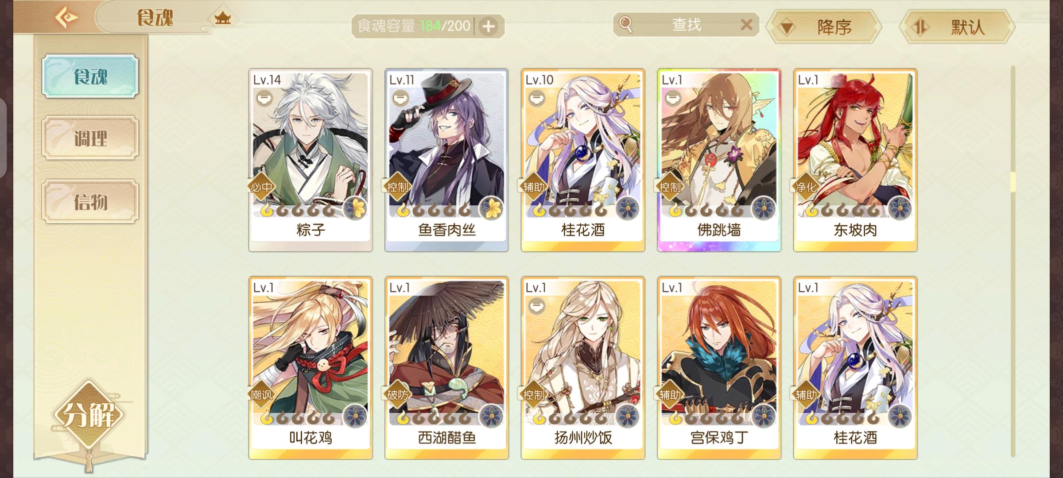Tap the 控制 role badge on 鱼香肉丝
This screenshot has height=478, width=1063.
tap(397, 187)
